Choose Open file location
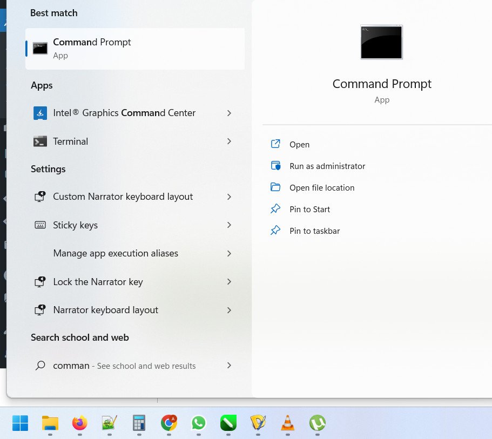The width and height of the screenshot is (492, 439). point(322,188)
